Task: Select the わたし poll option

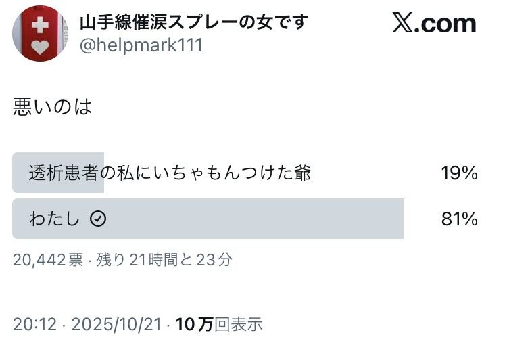Action: coord(55,219)
